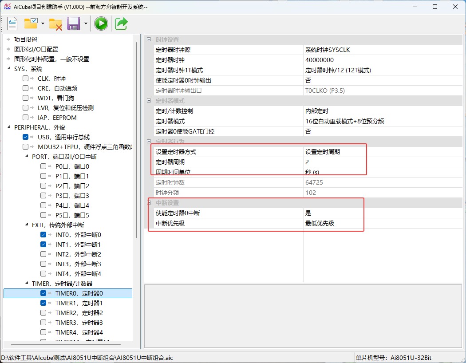Click the close project folder icon with red X
466x363 pixels.
[55, 24]
